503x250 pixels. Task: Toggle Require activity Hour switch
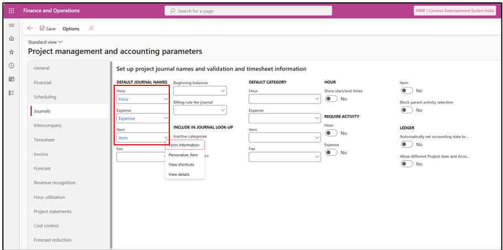[331, 133]
